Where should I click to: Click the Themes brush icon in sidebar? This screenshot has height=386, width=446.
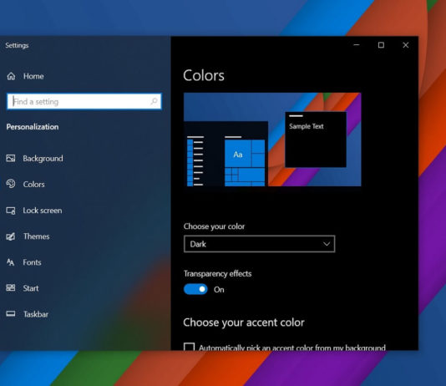(11, 236)
